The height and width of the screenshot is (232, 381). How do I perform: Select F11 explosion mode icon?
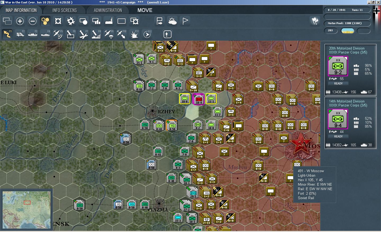(134, 34)
